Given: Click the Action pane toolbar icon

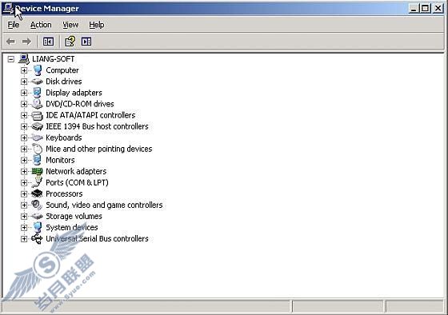Looking at the screenshot, I should pyautogui.click(x=86, y=42).
